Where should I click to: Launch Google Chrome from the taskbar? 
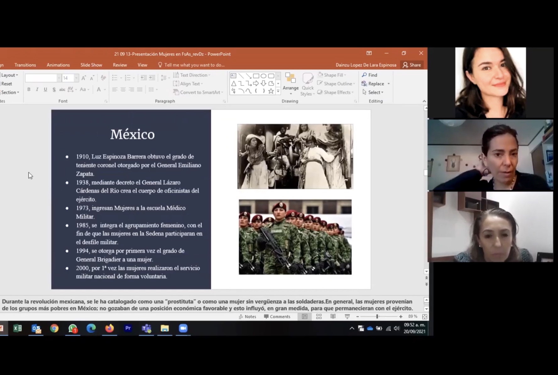(x=54, y=328)
